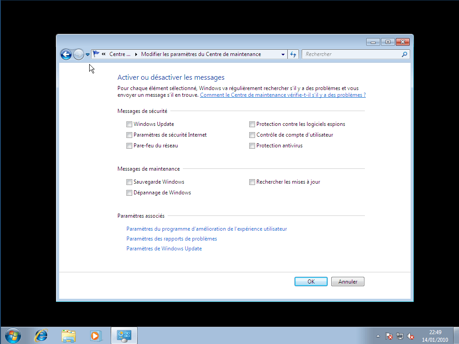Tick the Sauvegarde Windows checkbox
Viewport: 459px width, 344px height.
129,182
